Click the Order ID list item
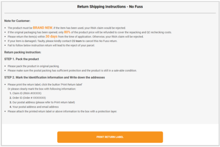 click(x=28, y=98)
